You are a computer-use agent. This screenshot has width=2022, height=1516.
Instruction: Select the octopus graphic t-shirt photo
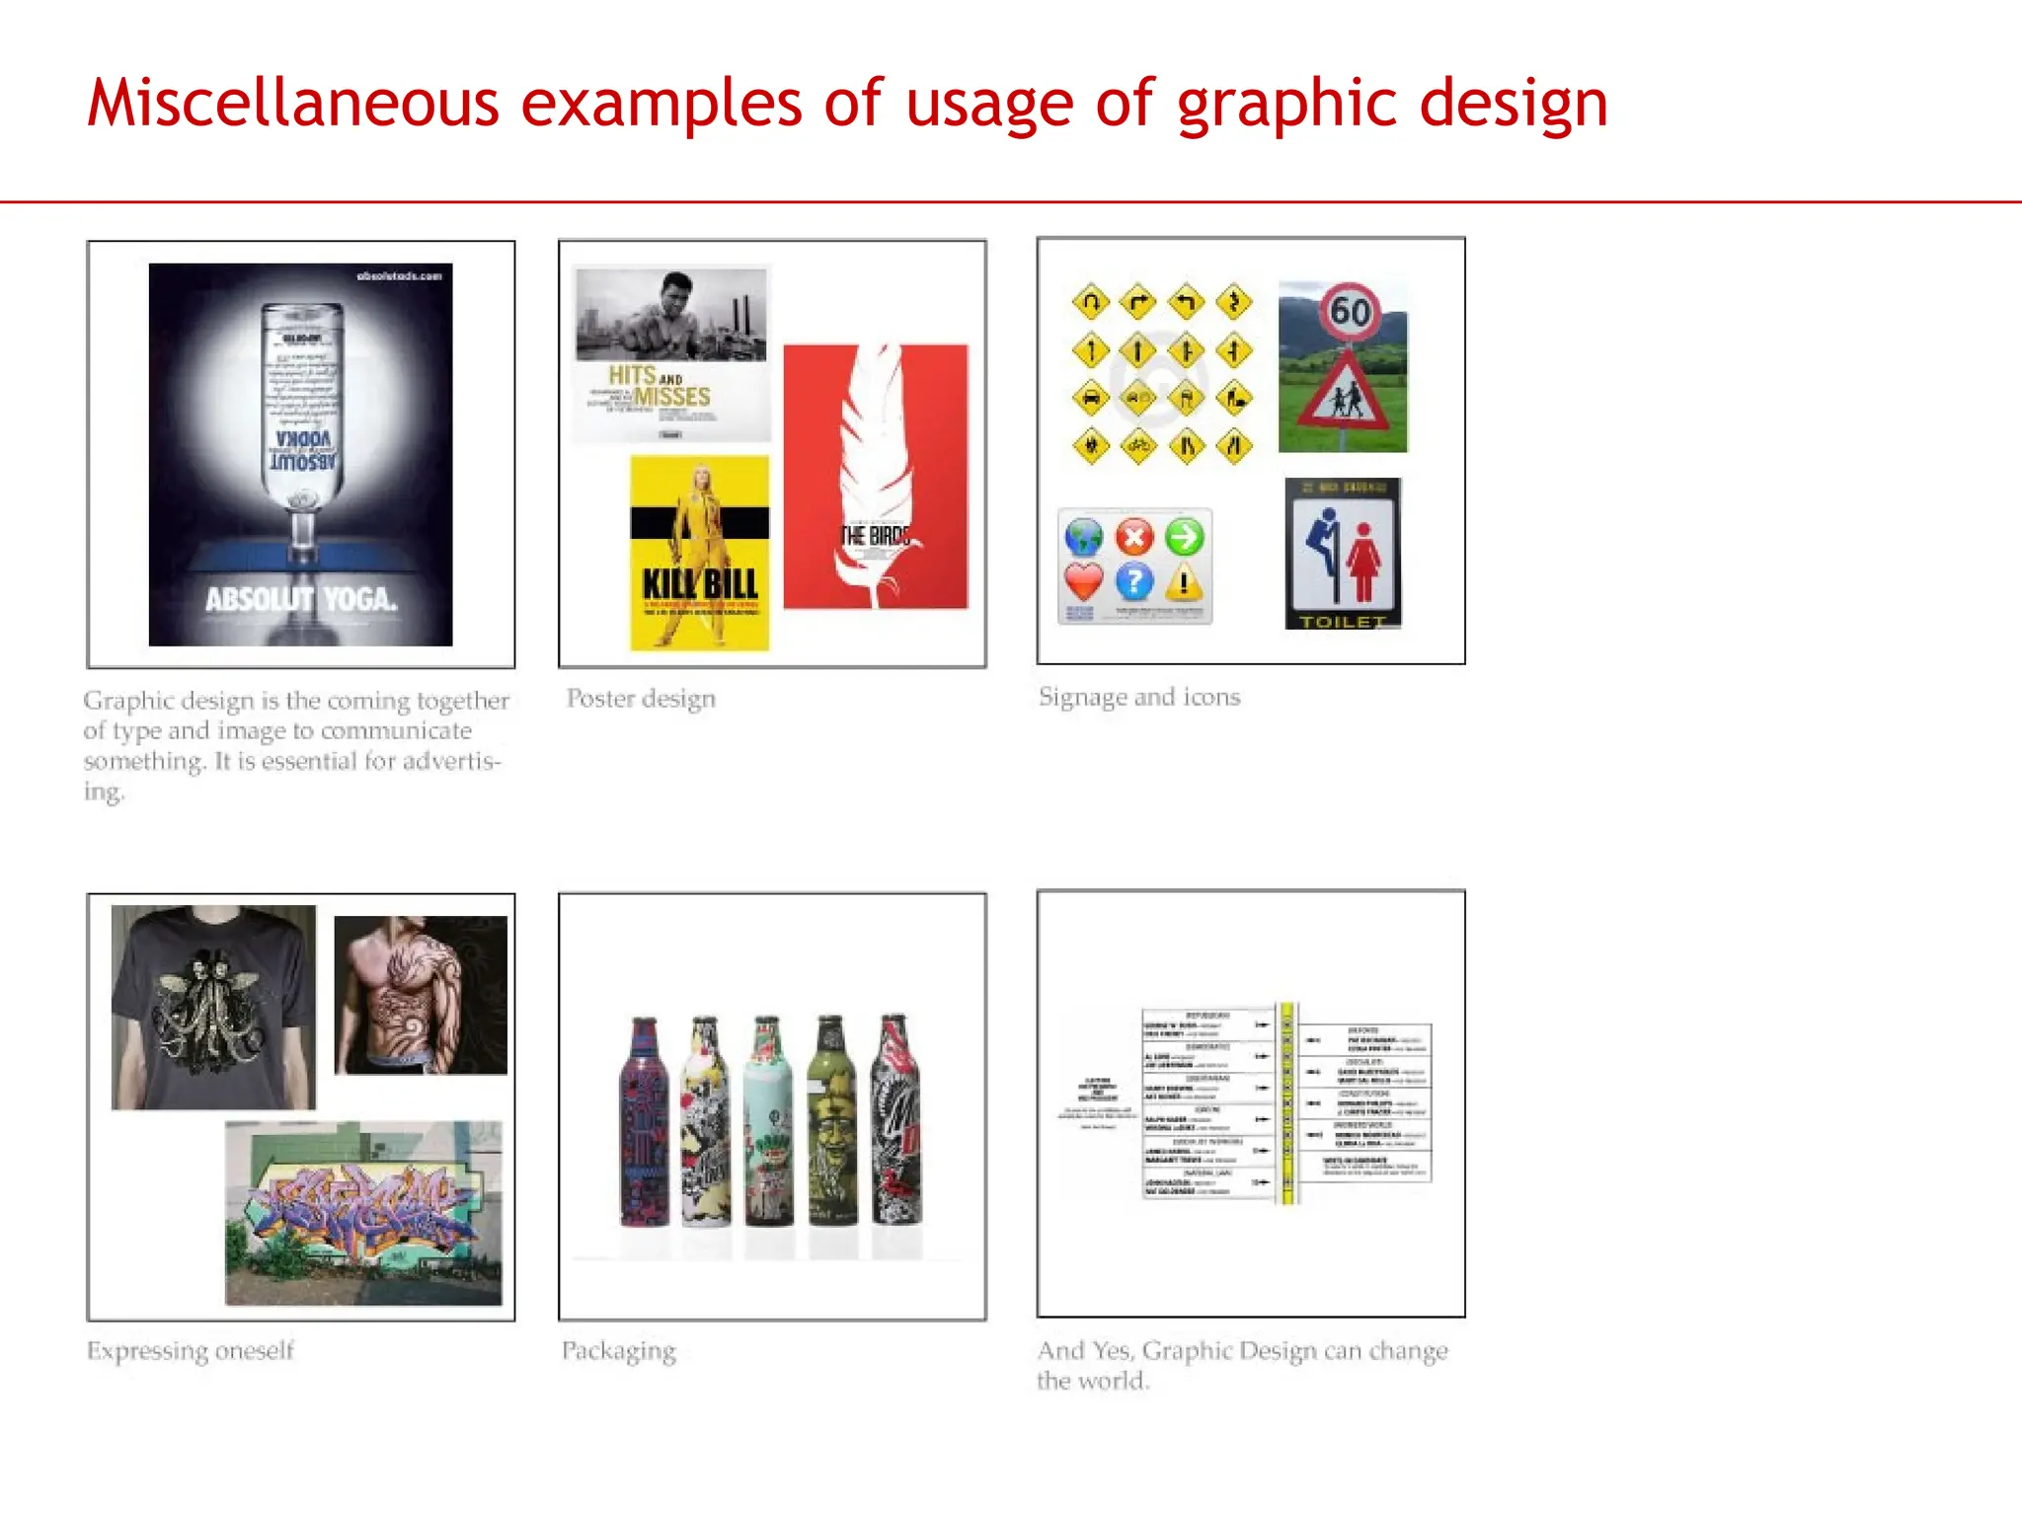(214, 1008)
